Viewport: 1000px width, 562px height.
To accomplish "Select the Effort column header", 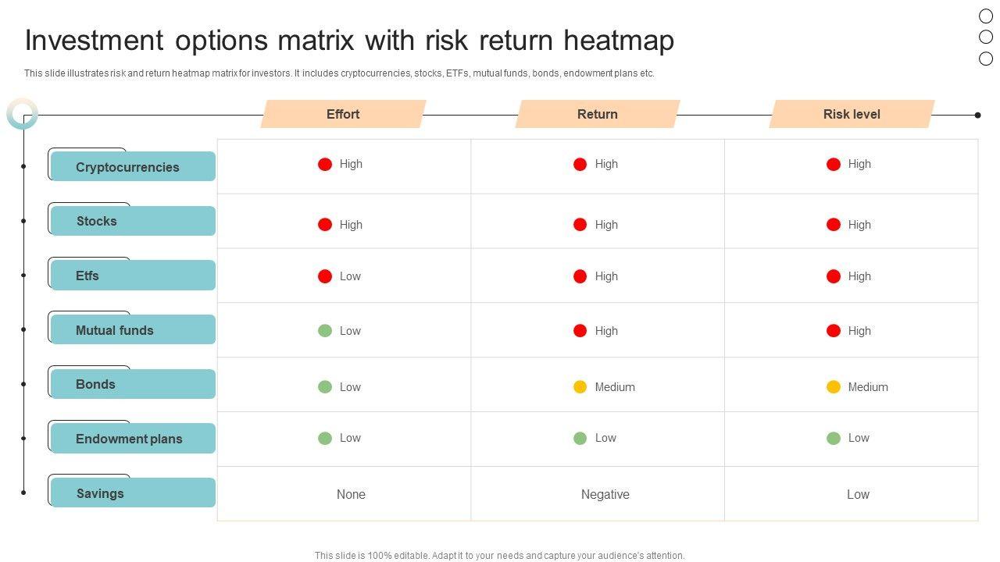I will pos(343,115).
